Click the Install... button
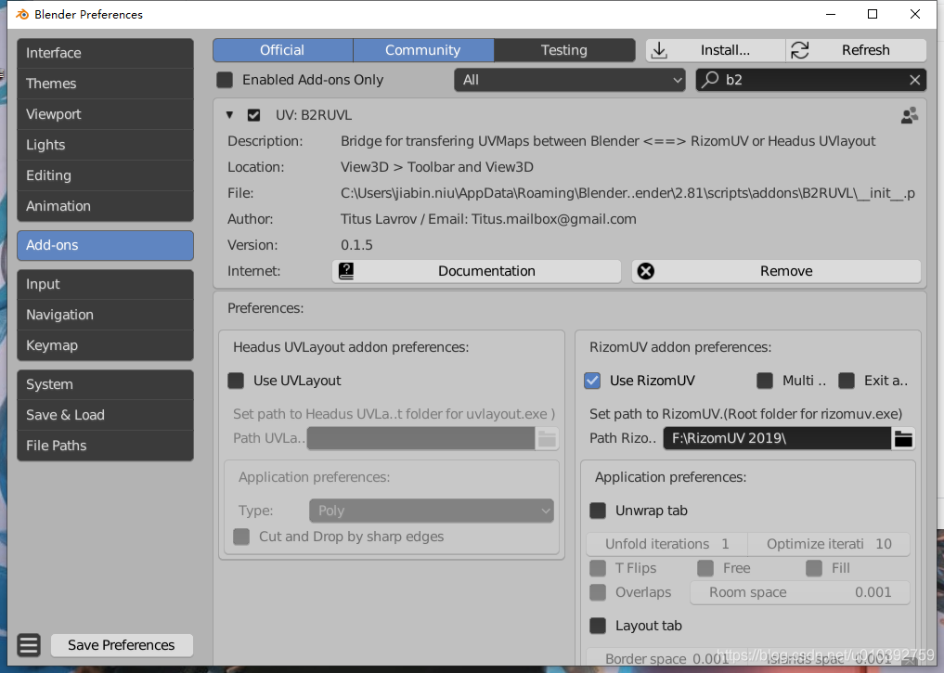 716,50
